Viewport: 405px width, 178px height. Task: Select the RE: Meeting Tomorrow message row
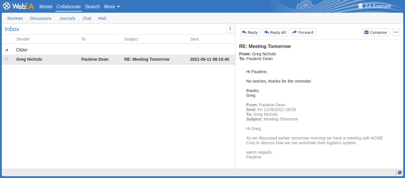[147, 59]
